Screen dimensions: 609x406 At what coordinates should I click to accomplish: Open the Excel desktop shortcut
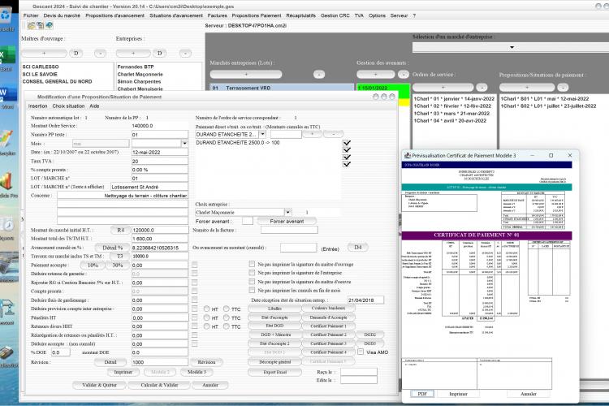6,58
